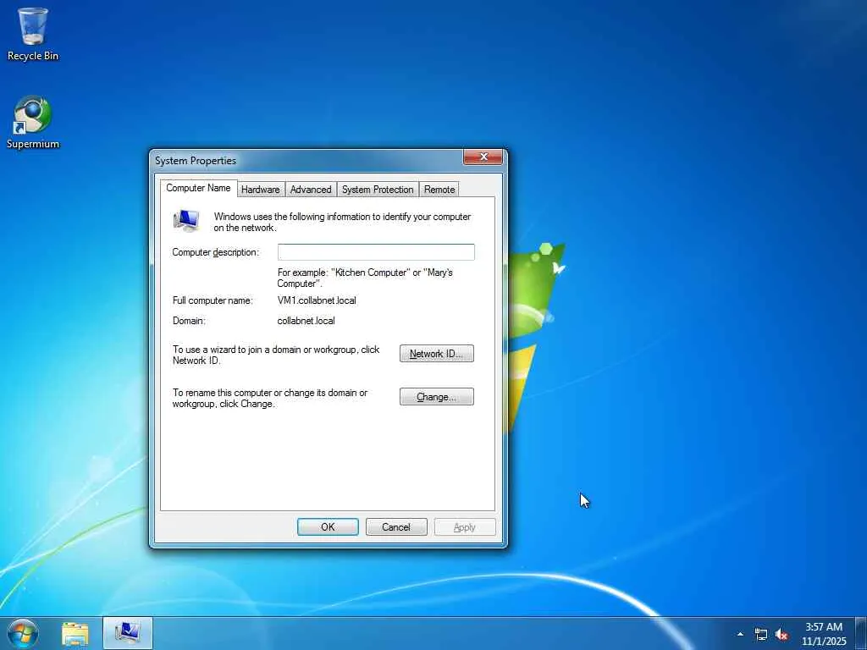867x650 pixels.
Task: Click the System Properties title bar text
Action: (x=196, y=160)
